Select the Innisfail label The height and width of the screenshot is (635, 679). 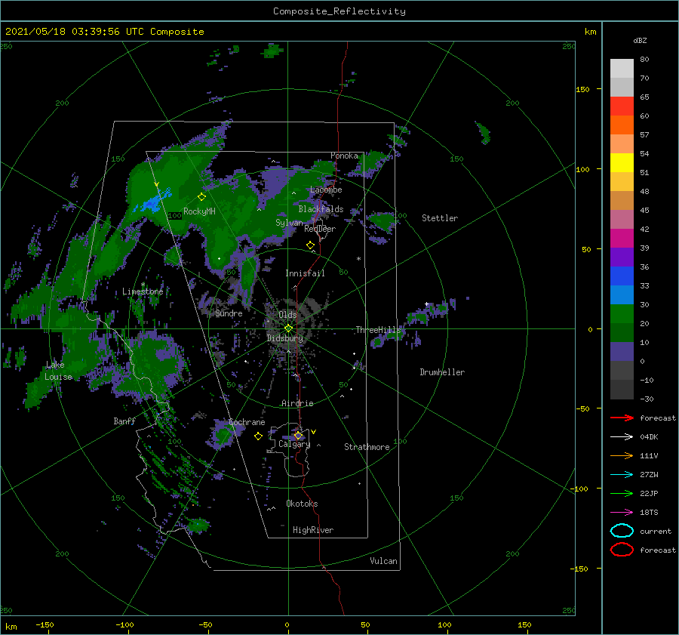[305, 273]
